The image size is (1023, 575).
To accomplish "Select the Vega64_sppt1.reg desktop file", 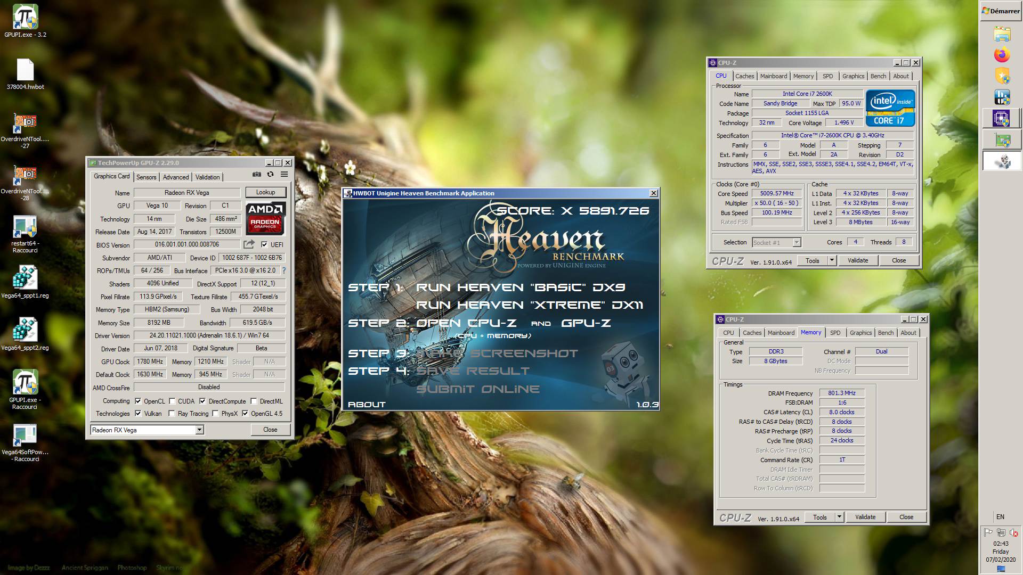I will [x=25, y=283].
